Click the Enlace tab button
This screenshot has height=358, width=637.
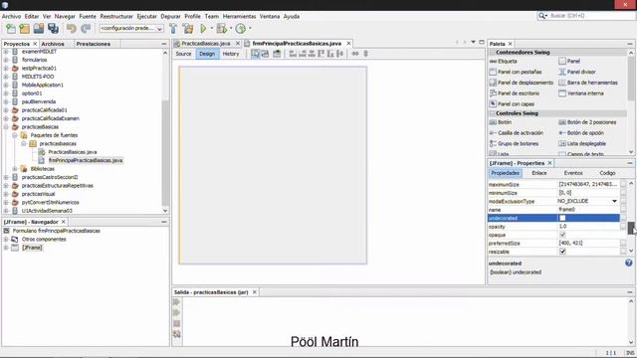click(539, 173)
